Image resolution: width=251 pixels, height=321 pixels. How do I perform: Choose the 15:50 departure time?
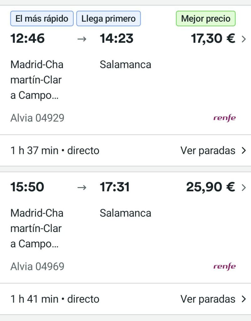[x=27, y=187]
